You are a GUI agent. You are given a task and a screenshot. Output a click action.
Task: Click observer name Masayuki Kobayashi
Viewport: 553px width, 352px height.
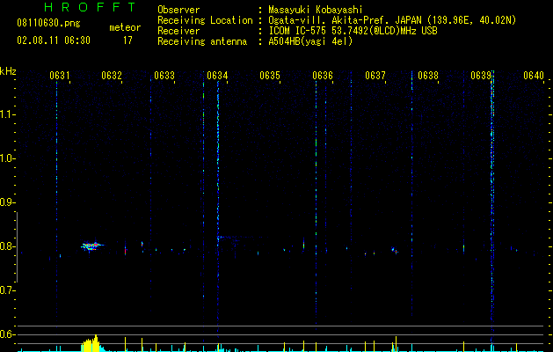point(316,10)
